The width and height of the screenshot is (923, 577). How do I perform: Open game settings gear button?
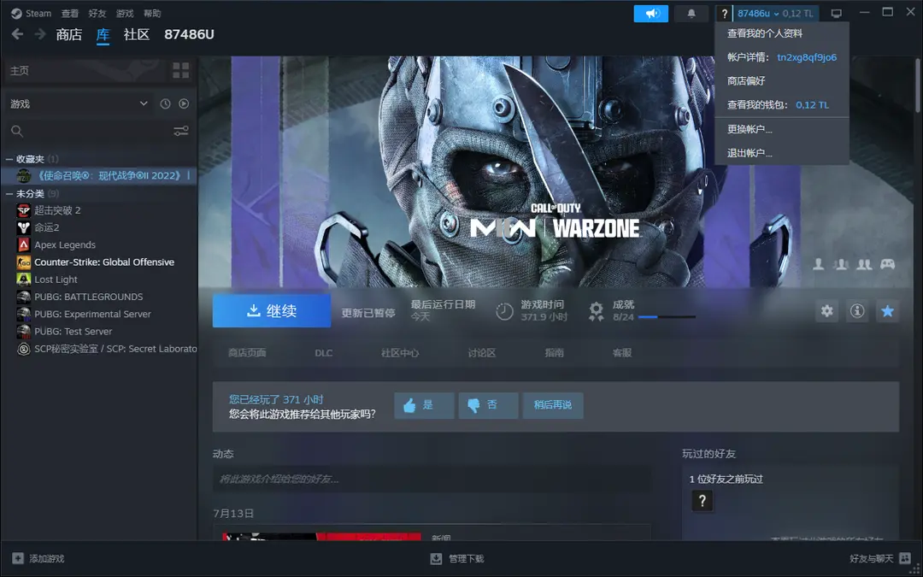coord(827,311)
